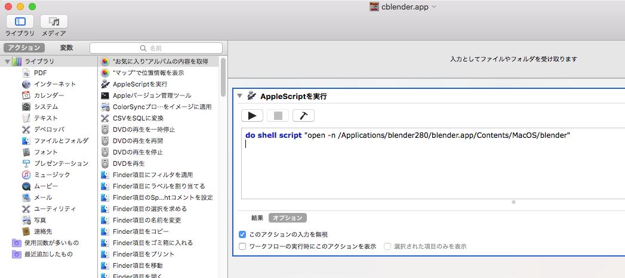Viewport: 625px width, 278px height.
Task: Click inside the AppleScript code editor
Action: tap(433, 163)
